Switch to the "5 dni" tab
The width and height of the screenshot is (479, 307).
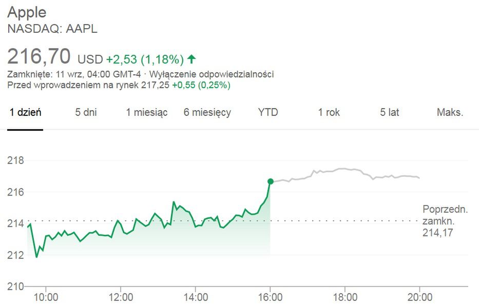[86, 112]
